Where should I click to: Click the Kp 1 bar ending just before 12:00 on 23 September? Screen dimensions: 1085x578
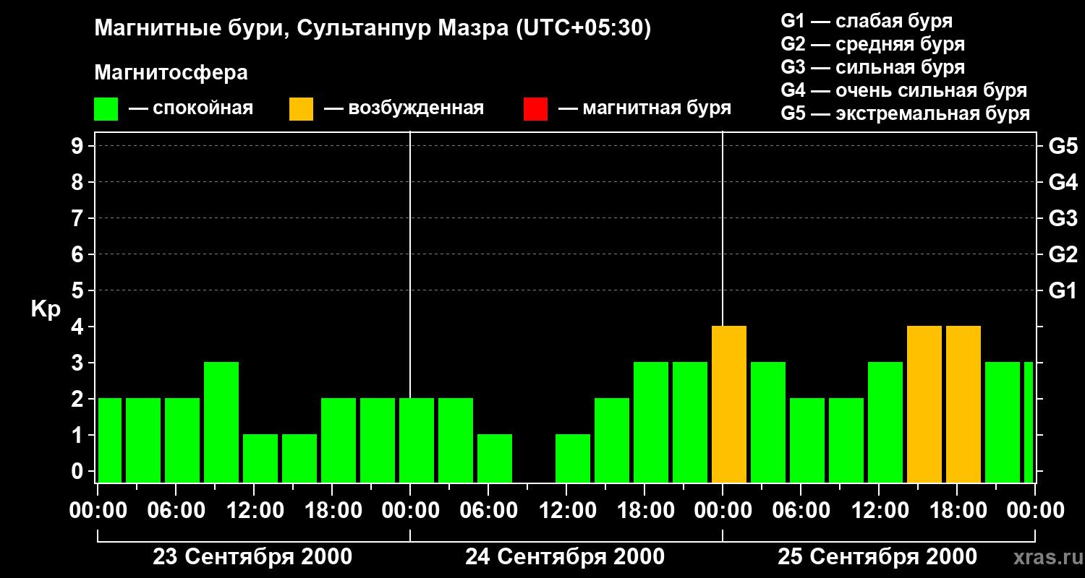(260, 459)
